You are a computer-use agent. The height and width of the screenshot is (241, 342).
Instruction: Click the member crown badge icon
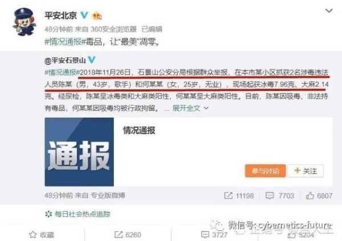click(97, 16)
